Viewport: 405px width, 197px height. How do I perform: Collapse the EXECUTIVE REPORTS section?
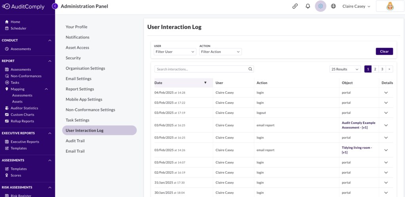[50, 133]
